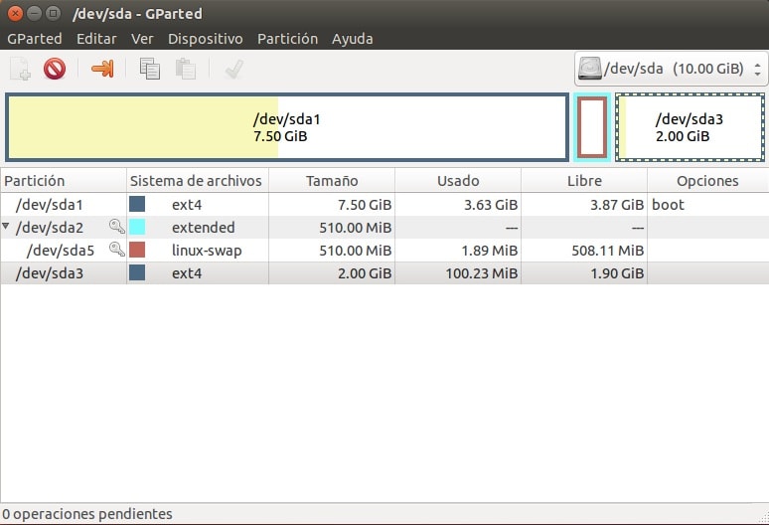Screen dimensions: 769x525
Task: Click the ext4 color swatch for /dev/sda1
Action: click(x=137, y=204)
